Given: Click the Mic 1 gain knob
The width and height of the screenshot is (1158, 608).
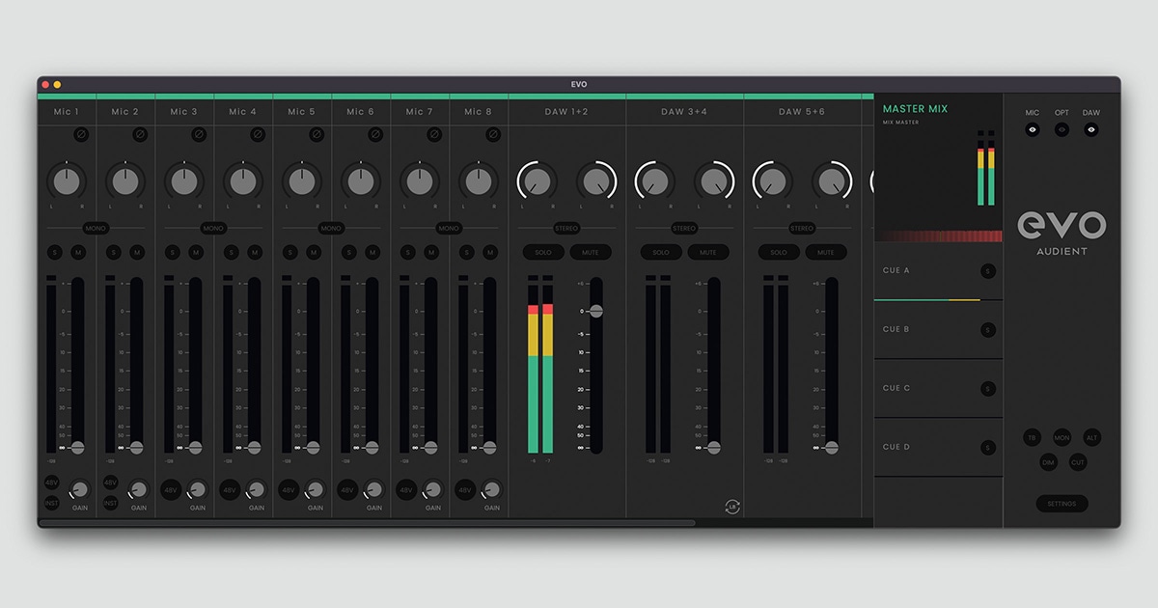Looking at the screenshot, I should pos(80,489).
